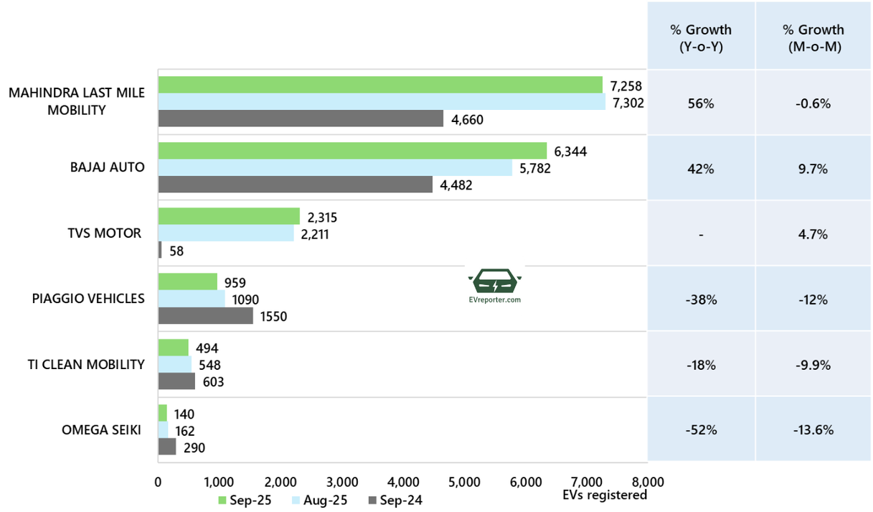Image resolution: width=873 pixels, height=512 pixels.
Task: Click the gray Sep-24 legend swatch
Action: pos(372,501)
